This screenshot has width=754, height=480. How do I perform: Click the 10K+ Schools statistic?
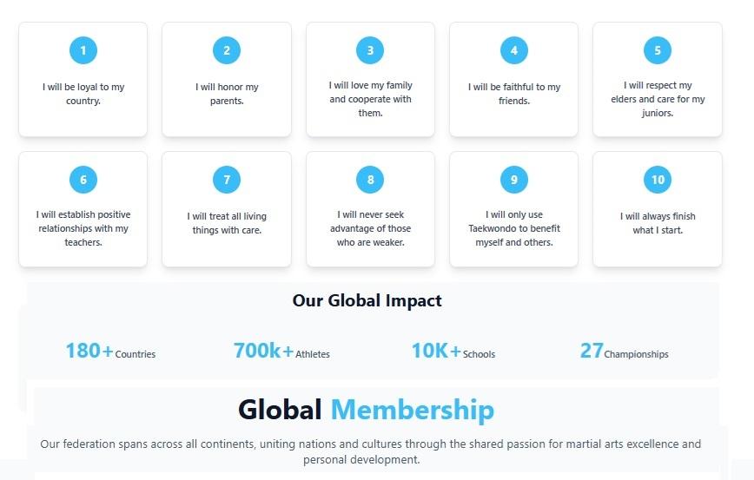(453, 352)
